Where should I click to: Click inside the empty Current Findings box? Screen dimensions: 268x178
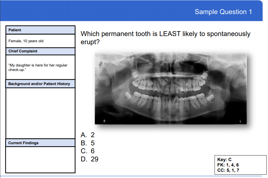[x=40, y=159]
